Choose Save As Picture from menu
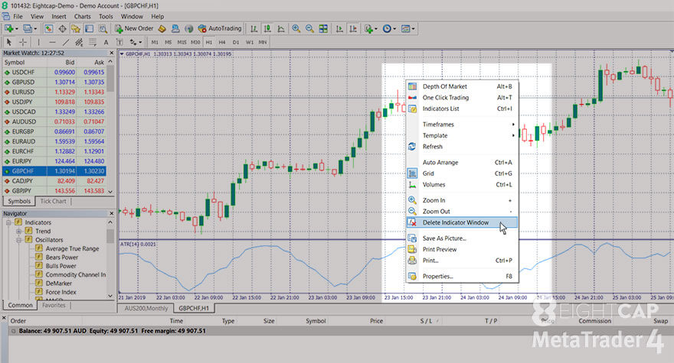The width and height of the screenshot is (674, 363). (462, 238)
